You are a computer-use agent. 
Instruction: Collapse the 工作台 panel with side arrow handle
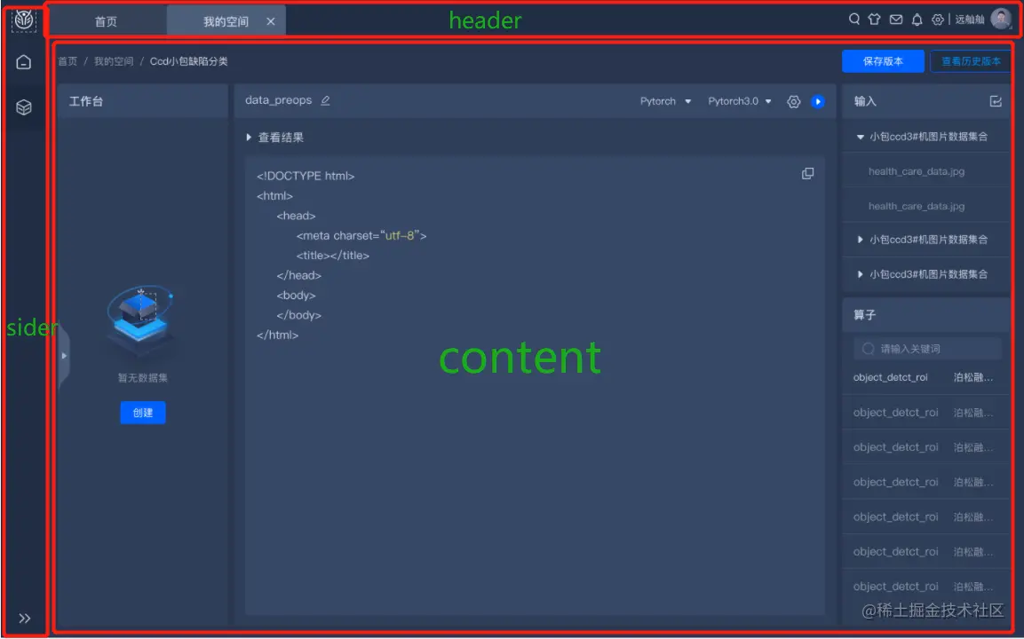coord(63,357)
